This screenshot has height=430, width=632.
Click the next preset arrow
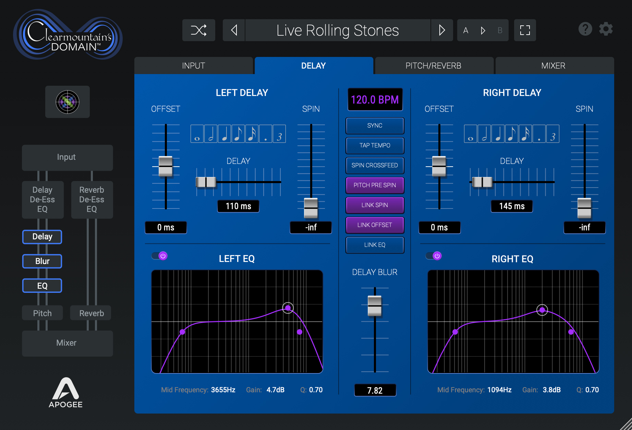[x=442, y=30]
